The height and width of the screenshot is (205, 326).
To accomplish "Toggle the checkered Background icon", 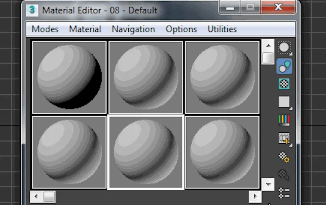I will [284, 84].
